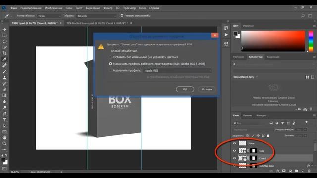
Task: Open the History panel icon
Action: [x=226, y=28]
